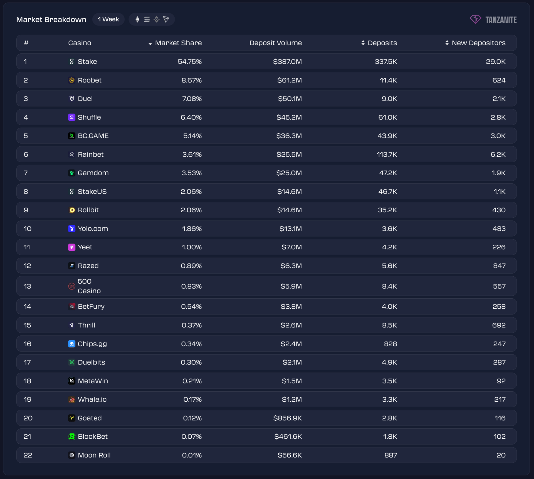
Task: Click the Stake casino icon
Action: [72, 62]
